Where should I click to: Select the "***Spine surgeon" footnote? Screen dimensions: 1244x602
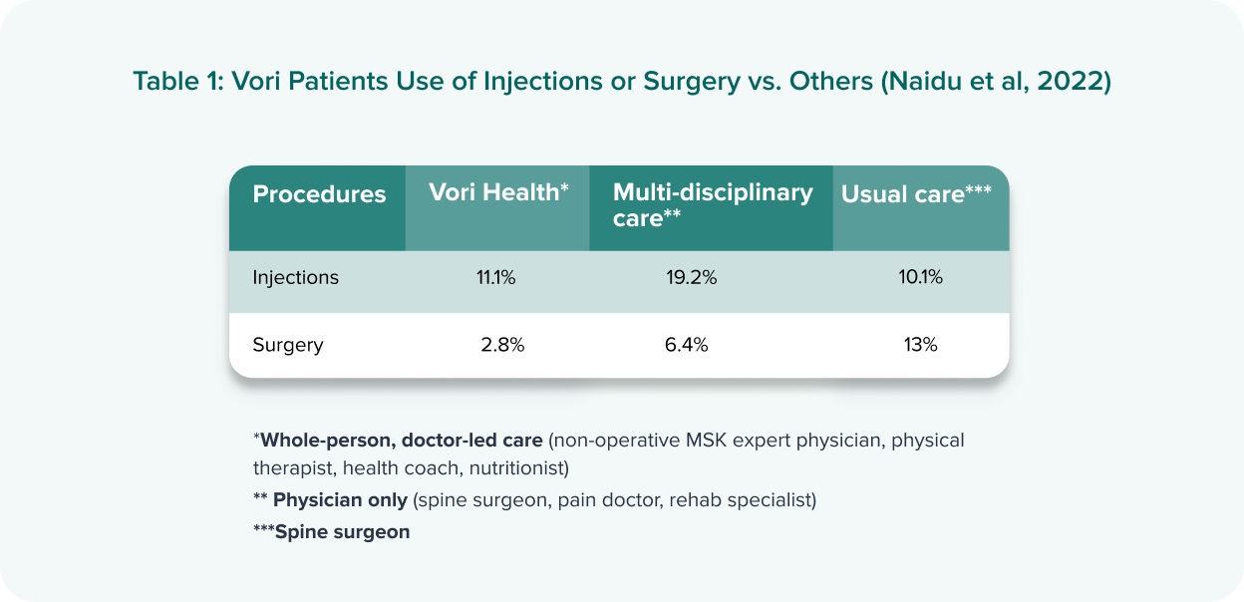click(331, 532)
